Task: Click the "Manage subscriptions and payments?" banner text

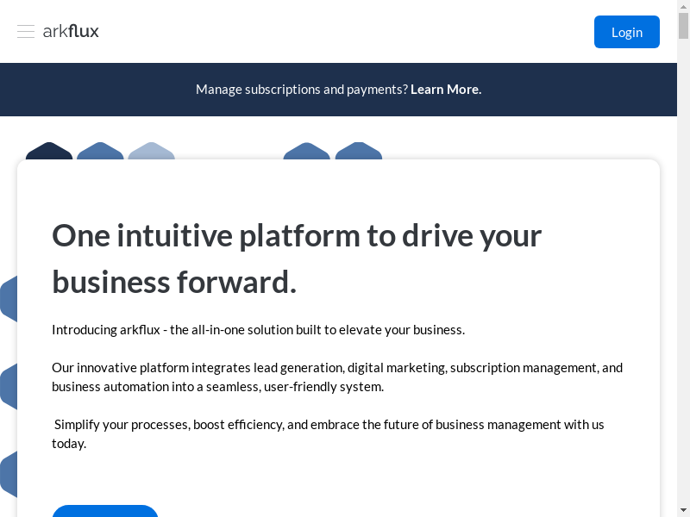Action: [x=302, y=90]
